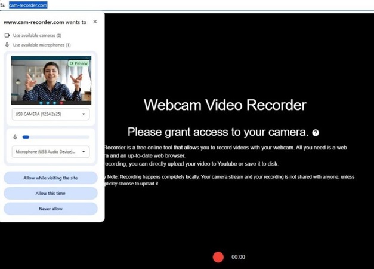
Task: Click the red record button
Action: tap(218, 257)
